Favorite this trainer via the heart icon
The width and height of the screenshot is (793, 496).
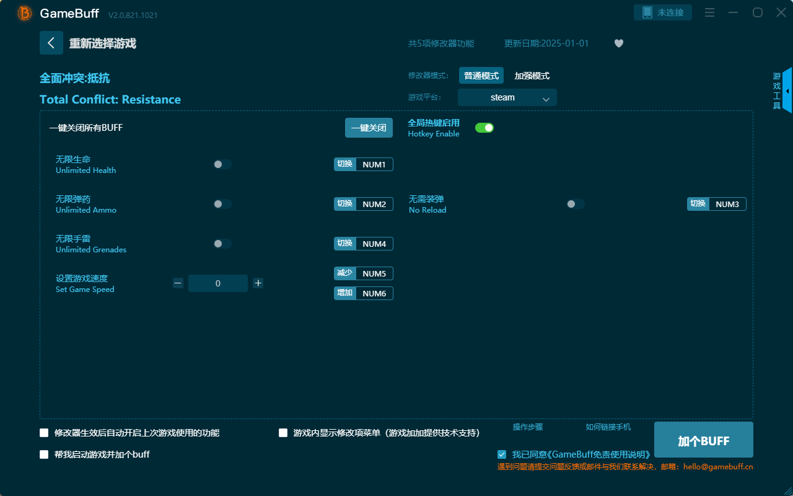tap(618, 43)
